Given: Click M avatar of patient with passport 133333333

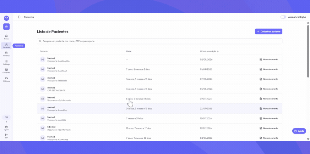Looking at the screenshot, I should [x=42, y=79].
